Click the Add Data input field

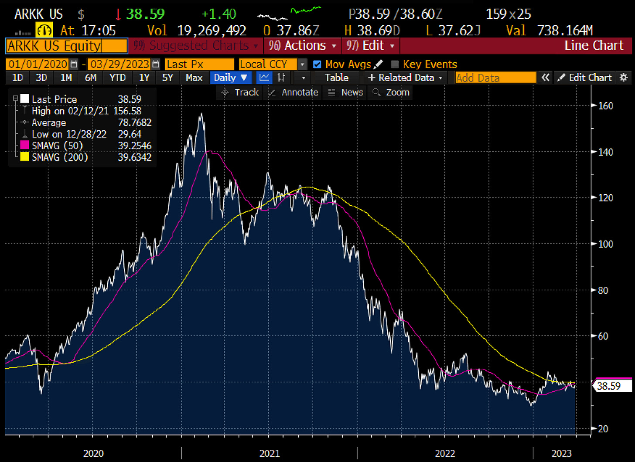(495, 78)
